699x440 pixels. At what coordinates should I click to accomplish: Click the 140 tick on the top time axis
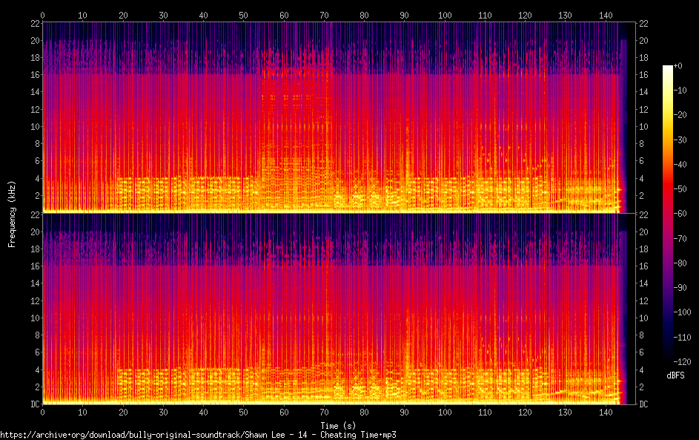(x=606, y=15)
